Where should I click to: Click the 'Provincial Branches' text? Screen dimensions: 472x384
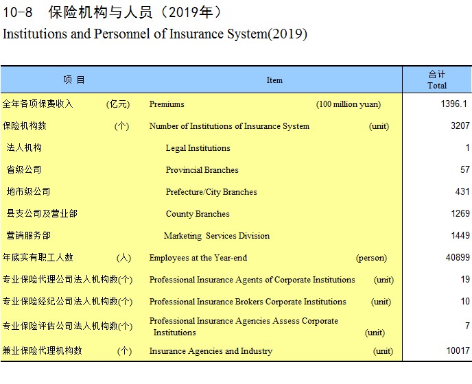pos(202,170)
